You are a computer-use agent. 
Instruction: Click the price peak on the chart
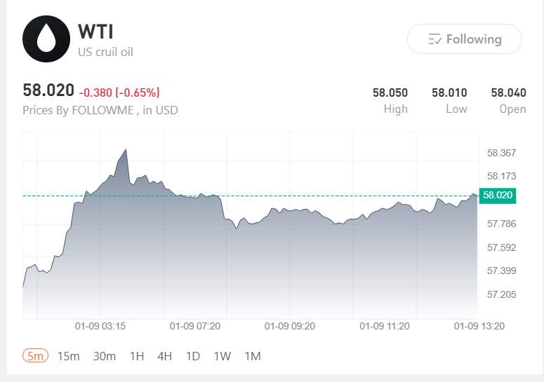pos(126,150)
